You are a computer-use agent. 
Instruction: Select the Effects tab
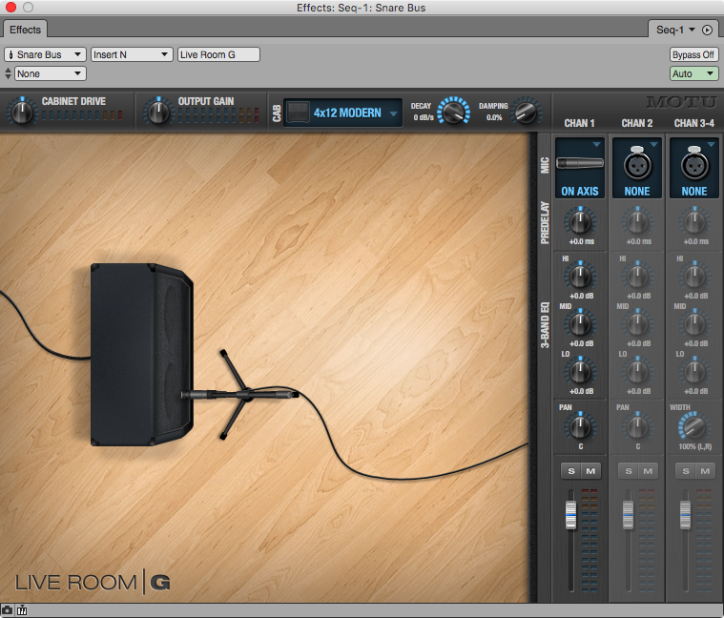click(25, 30)
